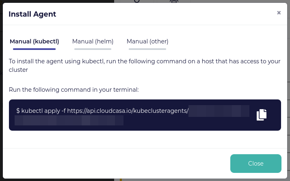Copy the kubectl install command to clipboard
This screenshot has height=181, width=290.
(262, 115)
